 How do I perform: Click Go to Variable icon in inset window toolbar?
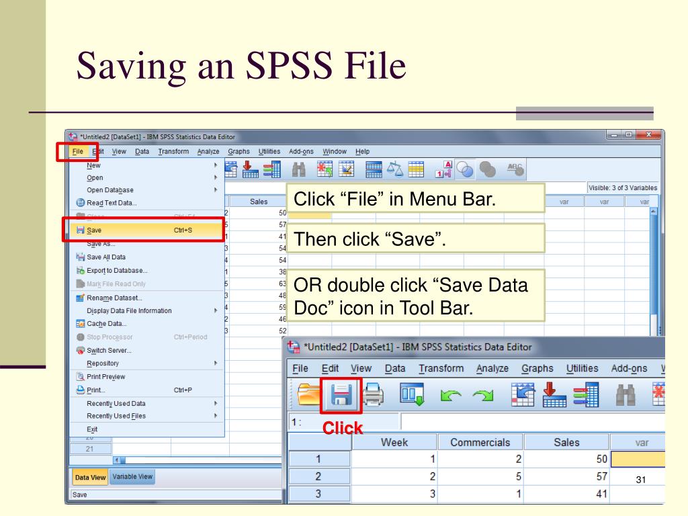click(x=554, y=394)
